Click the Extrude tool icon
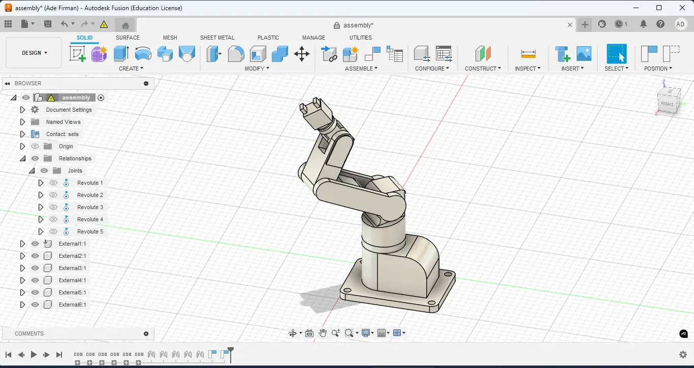The image size is (694, 368). point(121,53)
